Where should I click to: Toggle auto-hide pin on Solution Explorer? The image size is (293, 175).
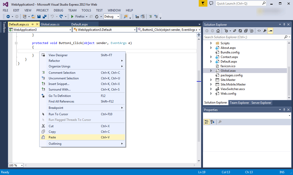tap(284, 24)
